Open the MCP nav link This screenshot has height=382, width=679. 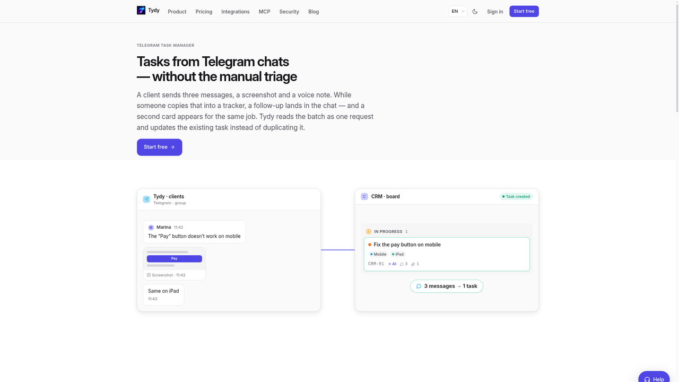264,12
